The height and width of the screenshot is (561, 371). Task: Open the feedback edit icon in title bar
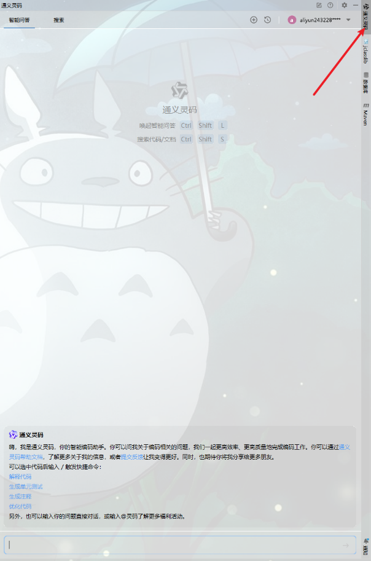coord(319,5)
